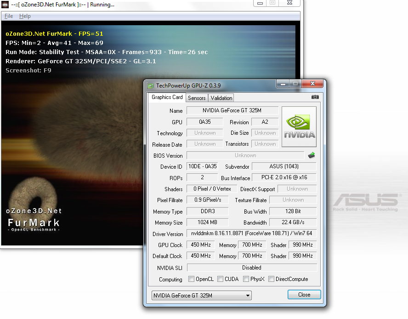Screen dimensions: 408x319
Task: Click the Default Clock row Shader 990 MHz field
Action: click(303, 256)
